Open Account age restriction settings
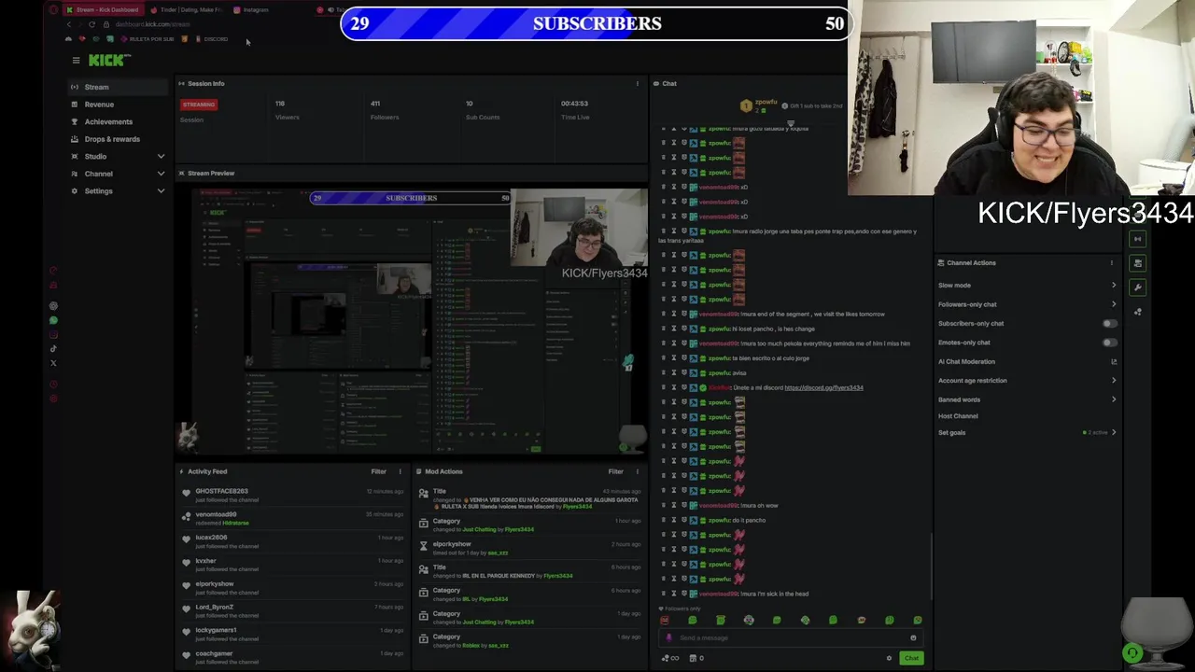 [x=1027, y=381]
